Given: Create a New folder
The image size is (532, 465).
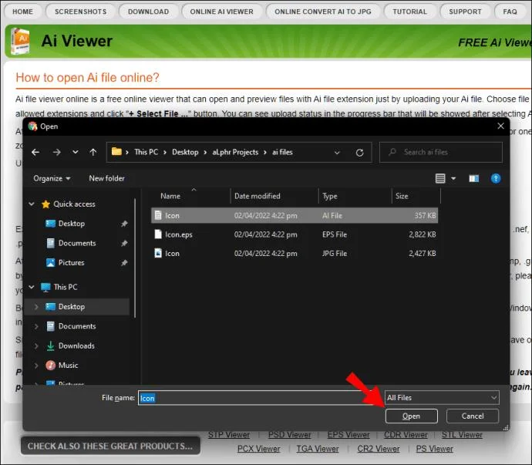Looking at the screenshot, I should click(x=106, y=179).
